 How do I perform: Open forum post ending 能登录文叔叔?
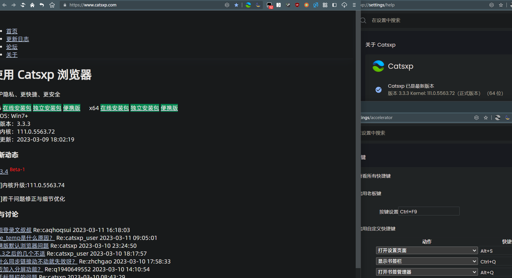(16, 230)
